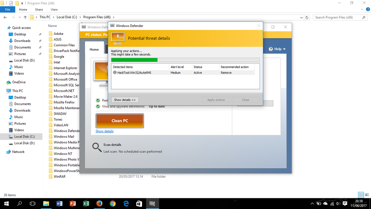Select Quick access in navigation pane
371x209 pixels.
21,28
